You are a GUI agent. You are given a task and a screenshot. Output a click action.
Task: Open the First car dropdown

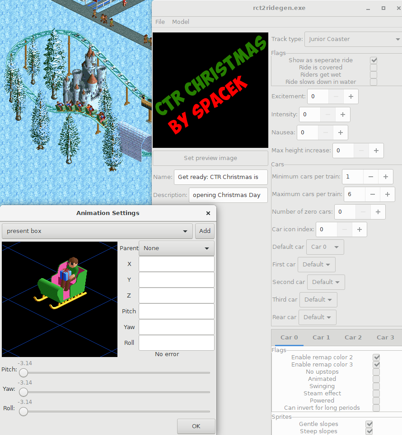[316, 265]
